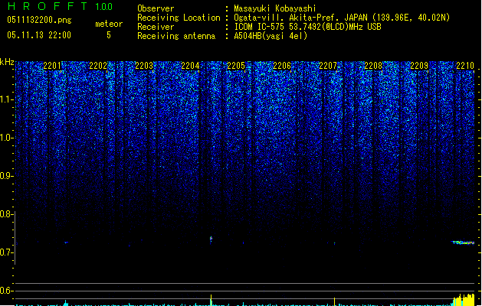Click the 0.7 kHz axis label
This screenshot has width=482, height=306.
tap(6, 252)
